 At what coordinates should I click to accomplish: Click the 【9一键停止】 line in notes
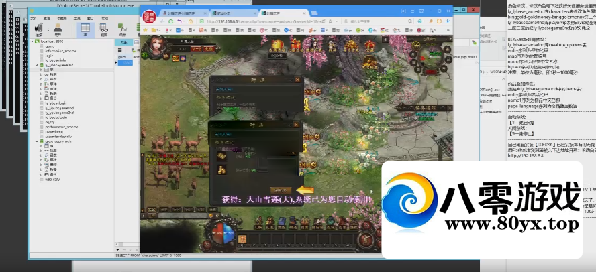(521, 133)
